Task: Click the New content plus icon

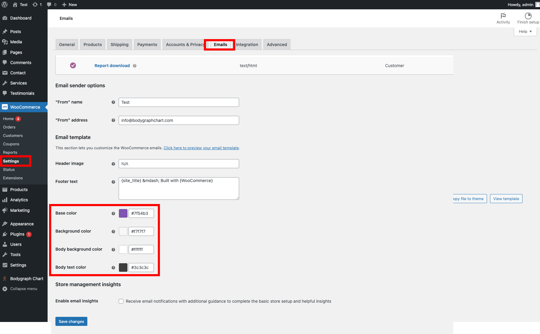Action: (64, 5)
